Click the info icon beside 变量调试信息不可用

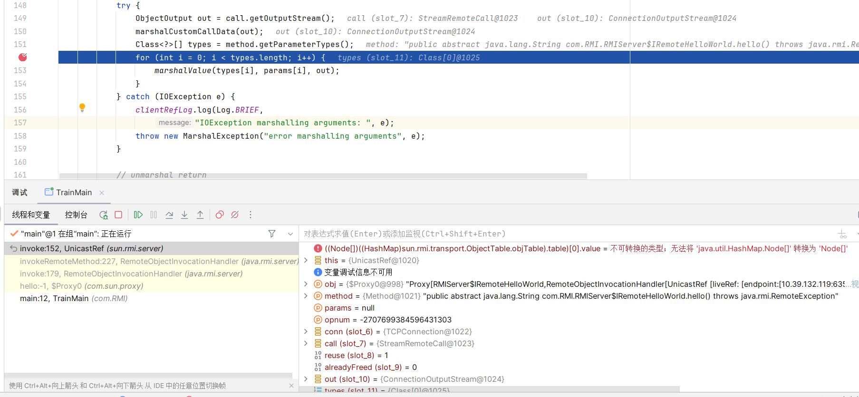coord(318,272)
